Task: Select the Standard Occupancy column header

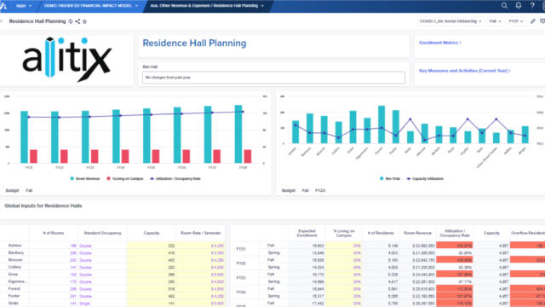Action: point(102,233)
